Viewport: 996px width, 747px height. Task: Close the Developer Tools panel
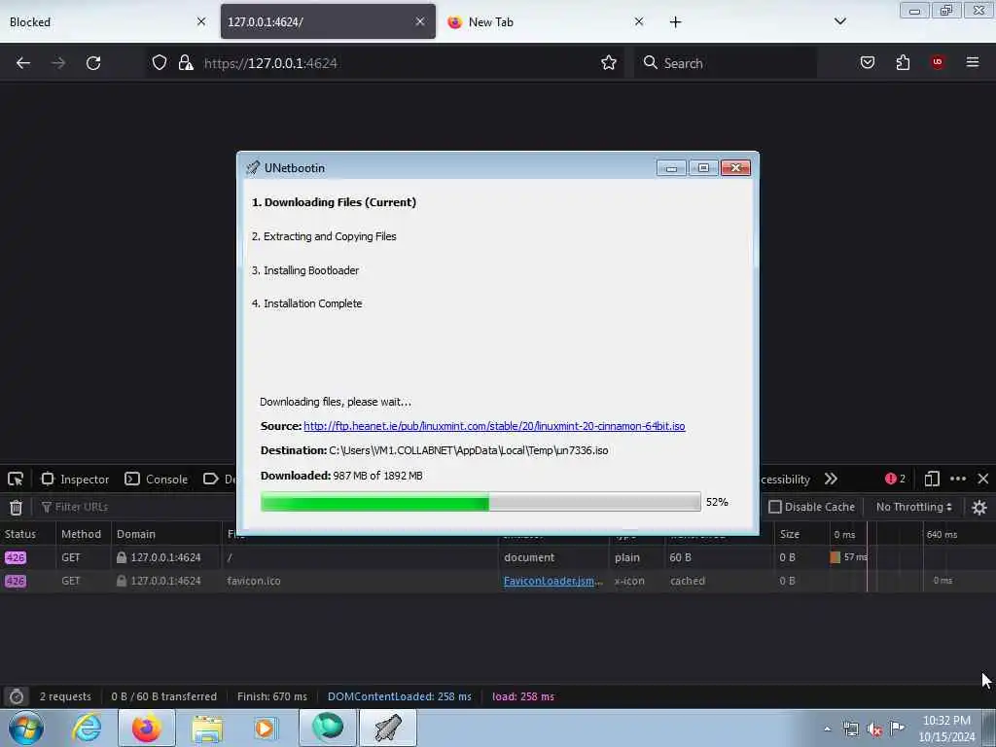point(983,479)
